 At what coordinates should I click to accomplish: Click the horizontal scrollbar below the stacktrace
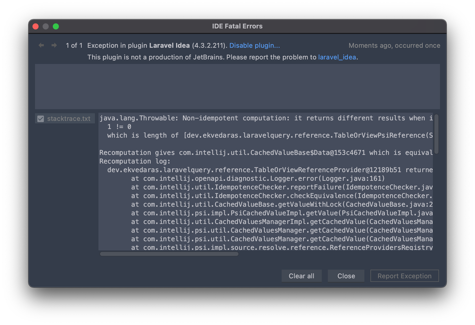point(169,253)
